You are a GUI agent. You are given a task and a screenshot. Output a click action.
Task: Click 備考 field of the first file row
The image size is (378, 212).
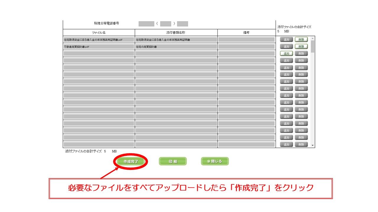(x=247, y=39)
